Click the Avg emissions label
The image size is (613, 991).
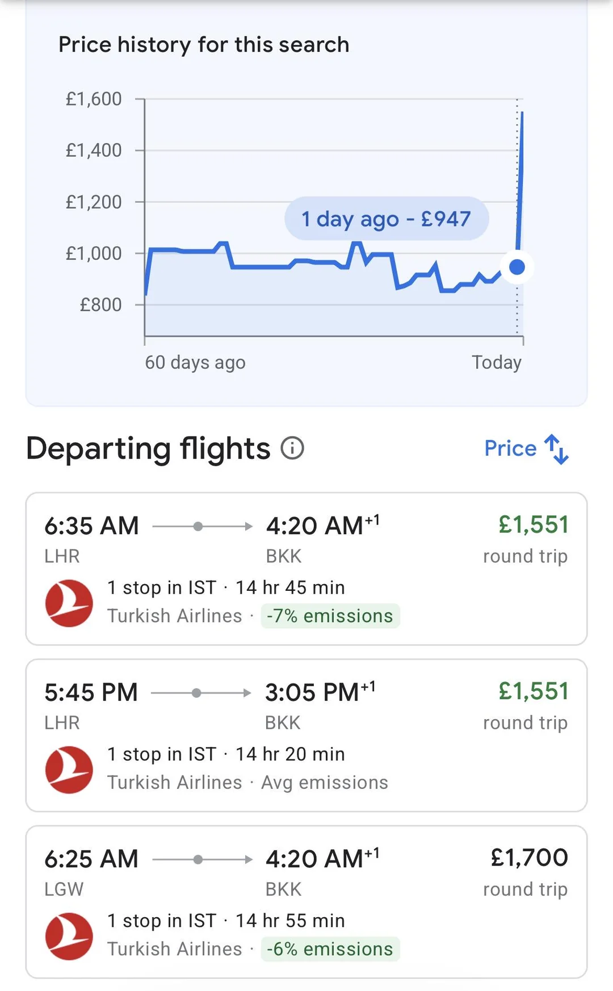[x=325, y=783]
